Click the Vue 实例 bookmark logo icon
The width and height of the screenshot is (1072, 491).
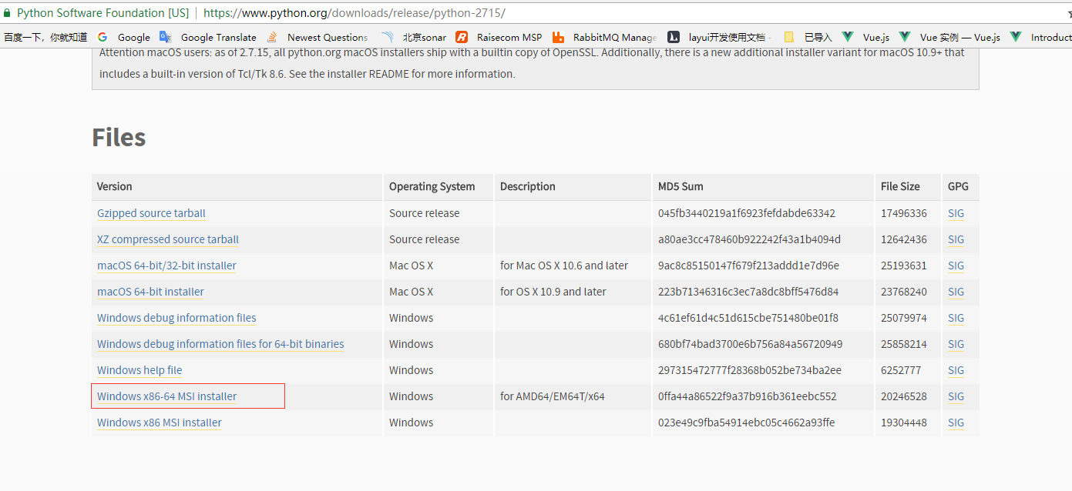click(905, 37)
